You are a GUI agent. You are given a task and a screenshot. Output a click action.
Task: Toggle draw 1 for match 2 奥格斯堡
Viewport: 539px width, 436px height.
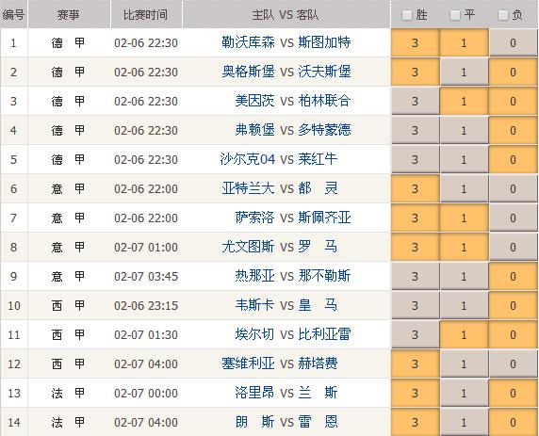pos(464,72)
